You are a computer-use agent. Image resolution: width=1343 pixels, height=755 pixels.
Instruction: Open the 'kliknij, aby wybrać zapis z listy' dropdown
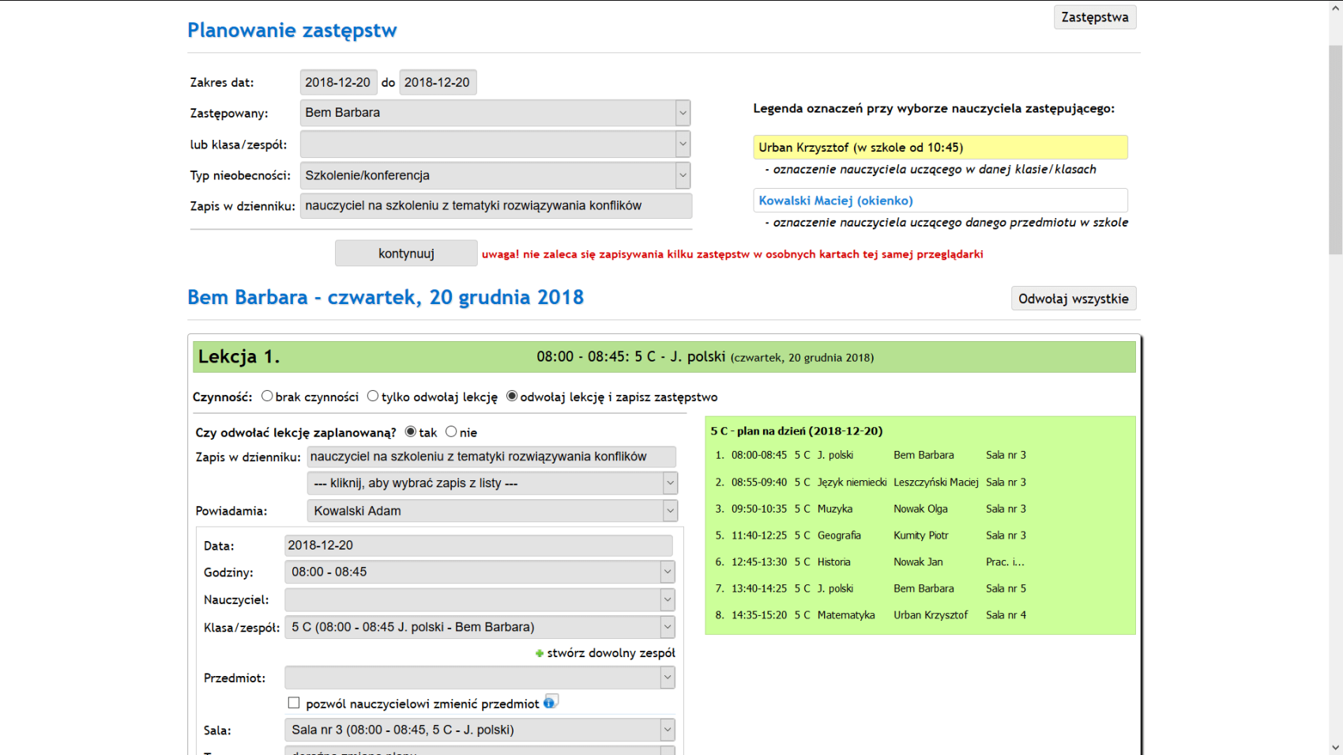pyautogui.click(x=492, y=483)
